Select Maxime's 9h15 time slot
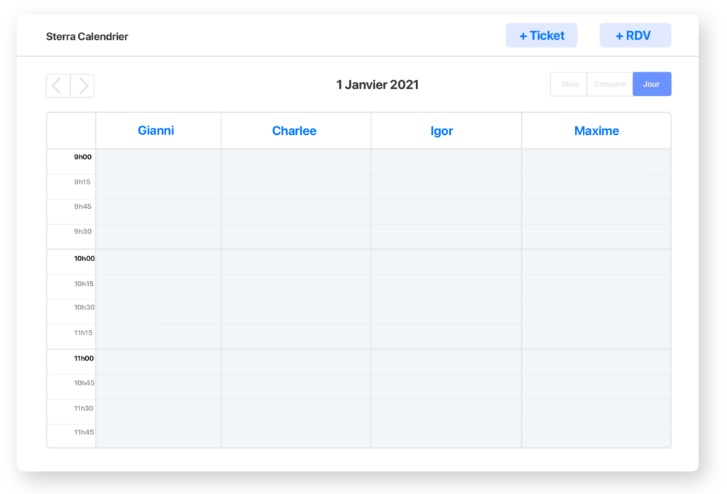 tap(596, 187)
